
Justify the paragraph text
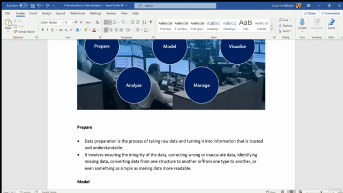tap(121, 30)
